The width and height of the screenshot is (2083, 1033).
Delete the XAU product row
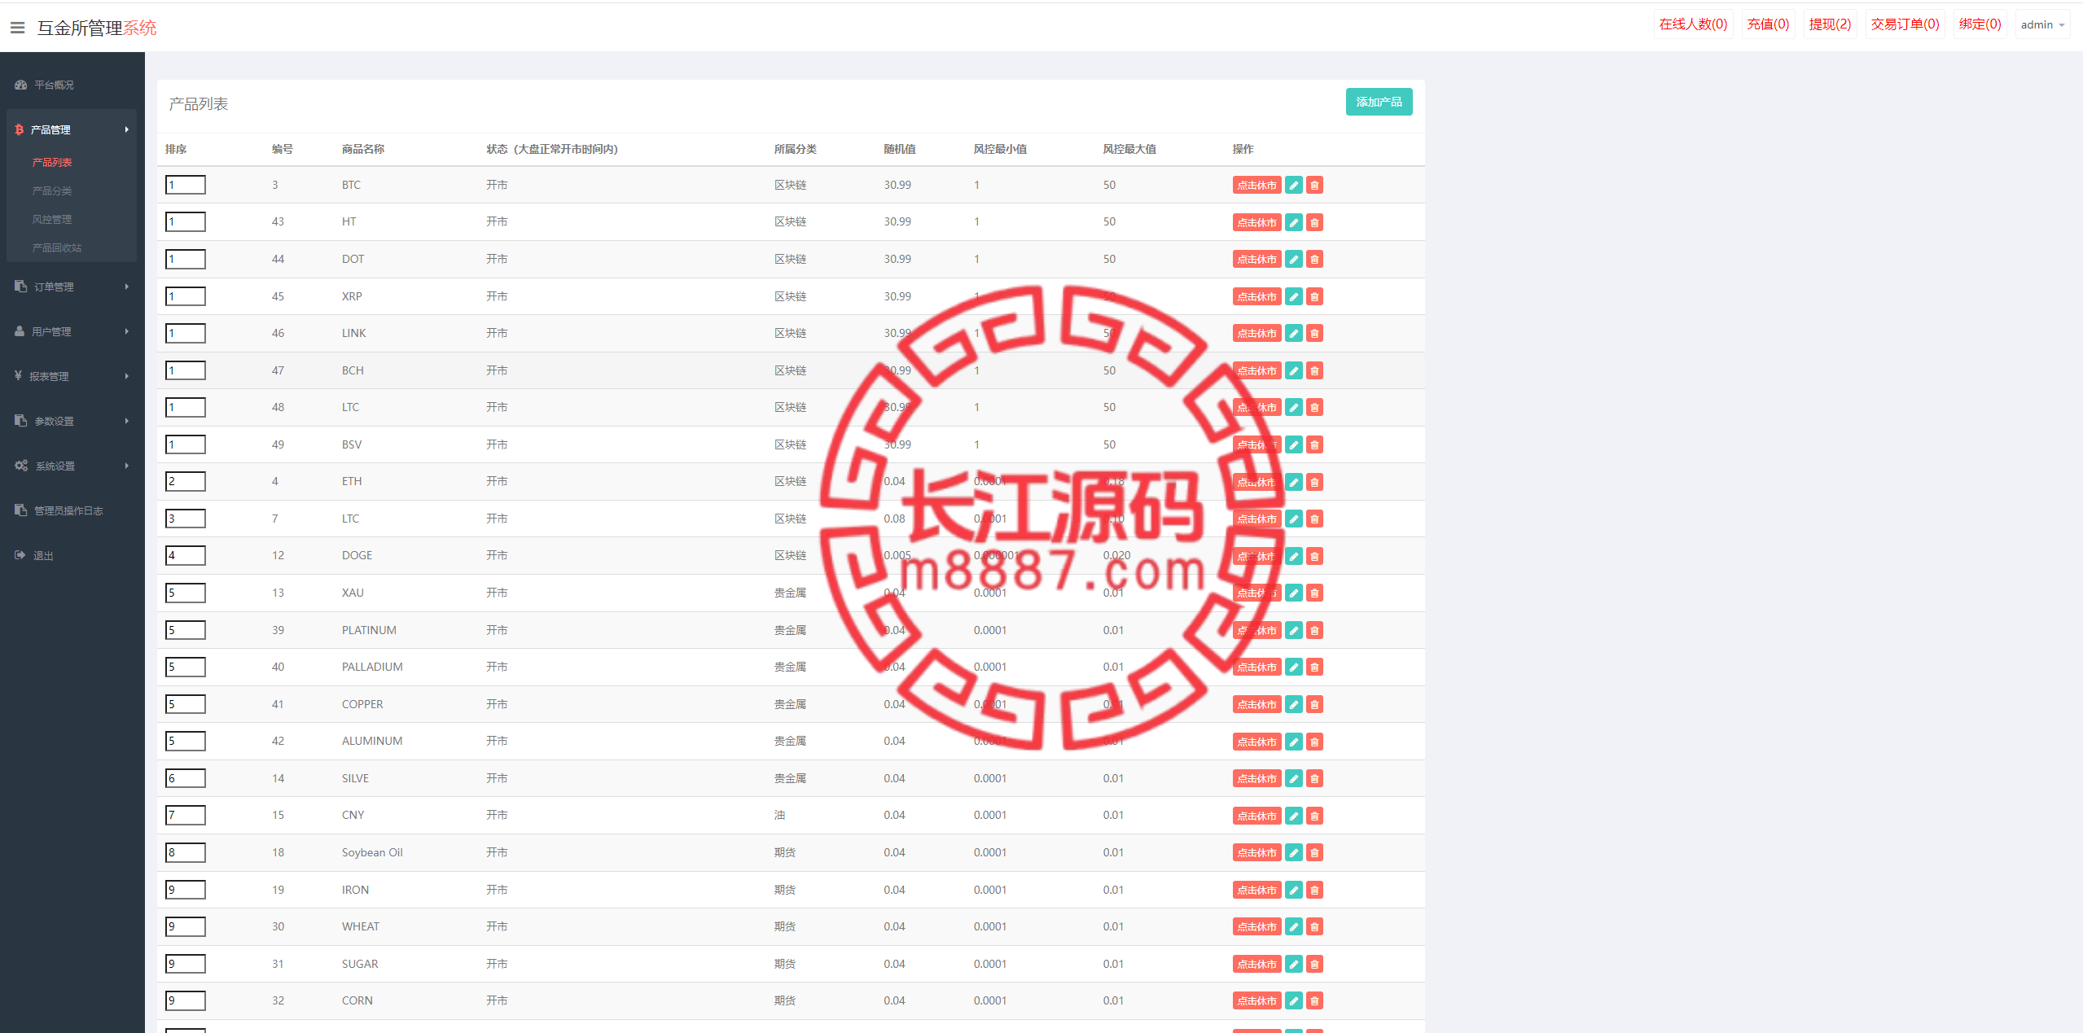pyautogui.click(x=1314, y=593)
